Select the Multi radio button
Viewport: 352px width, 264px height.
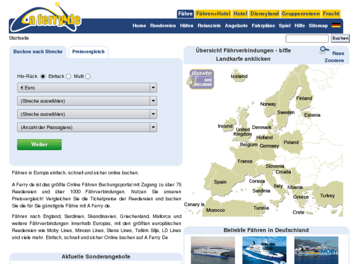[88, 77]
